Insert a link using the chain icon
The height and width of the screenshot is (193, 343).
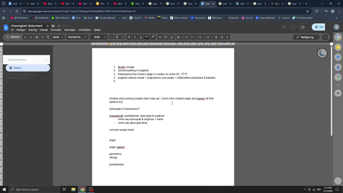[x=160, y=37]
